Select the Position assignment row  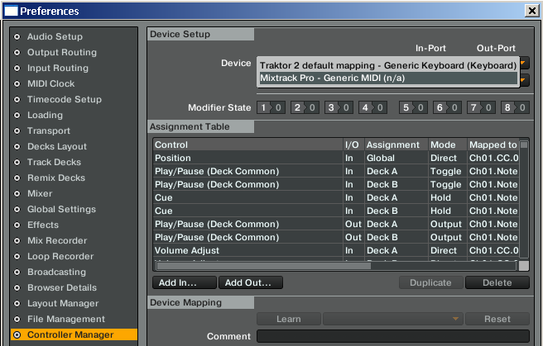pos(336,159)
